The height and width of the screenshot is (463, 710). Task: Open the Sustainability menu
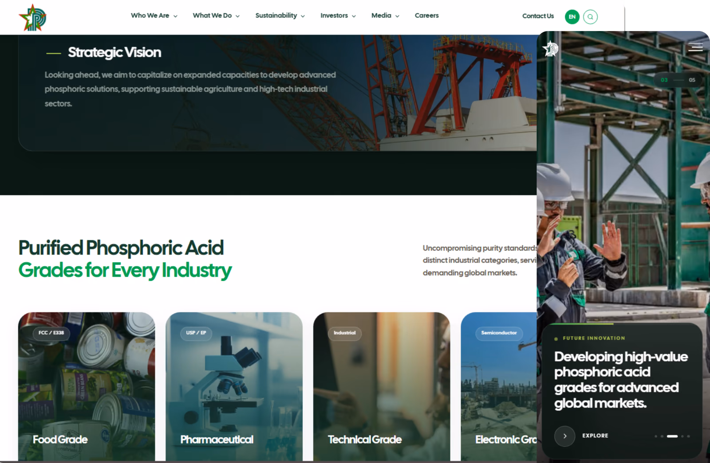click(x=276, y=16)
